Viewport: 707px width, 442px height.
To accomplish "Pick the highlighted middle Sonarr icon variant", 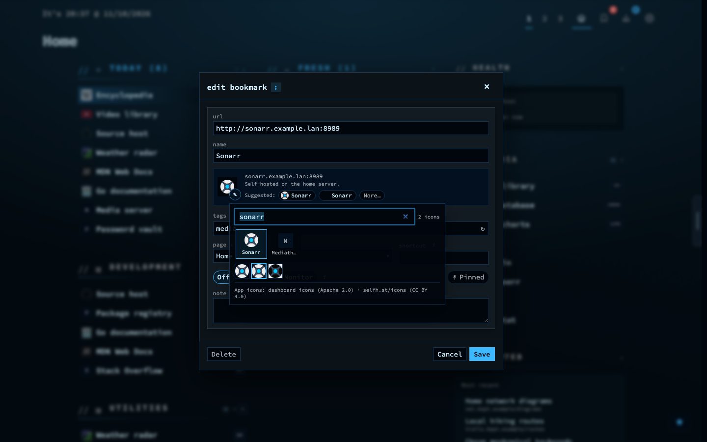I will (259, 271).
